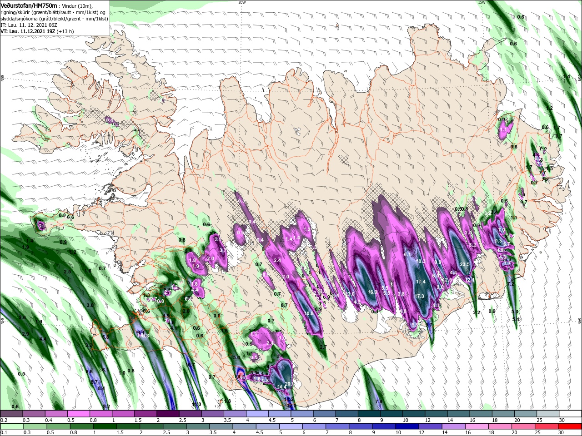582x436 pixels.
Task: Click the 5.4 value off the southeast coast
Action: [x=515, y=319]
